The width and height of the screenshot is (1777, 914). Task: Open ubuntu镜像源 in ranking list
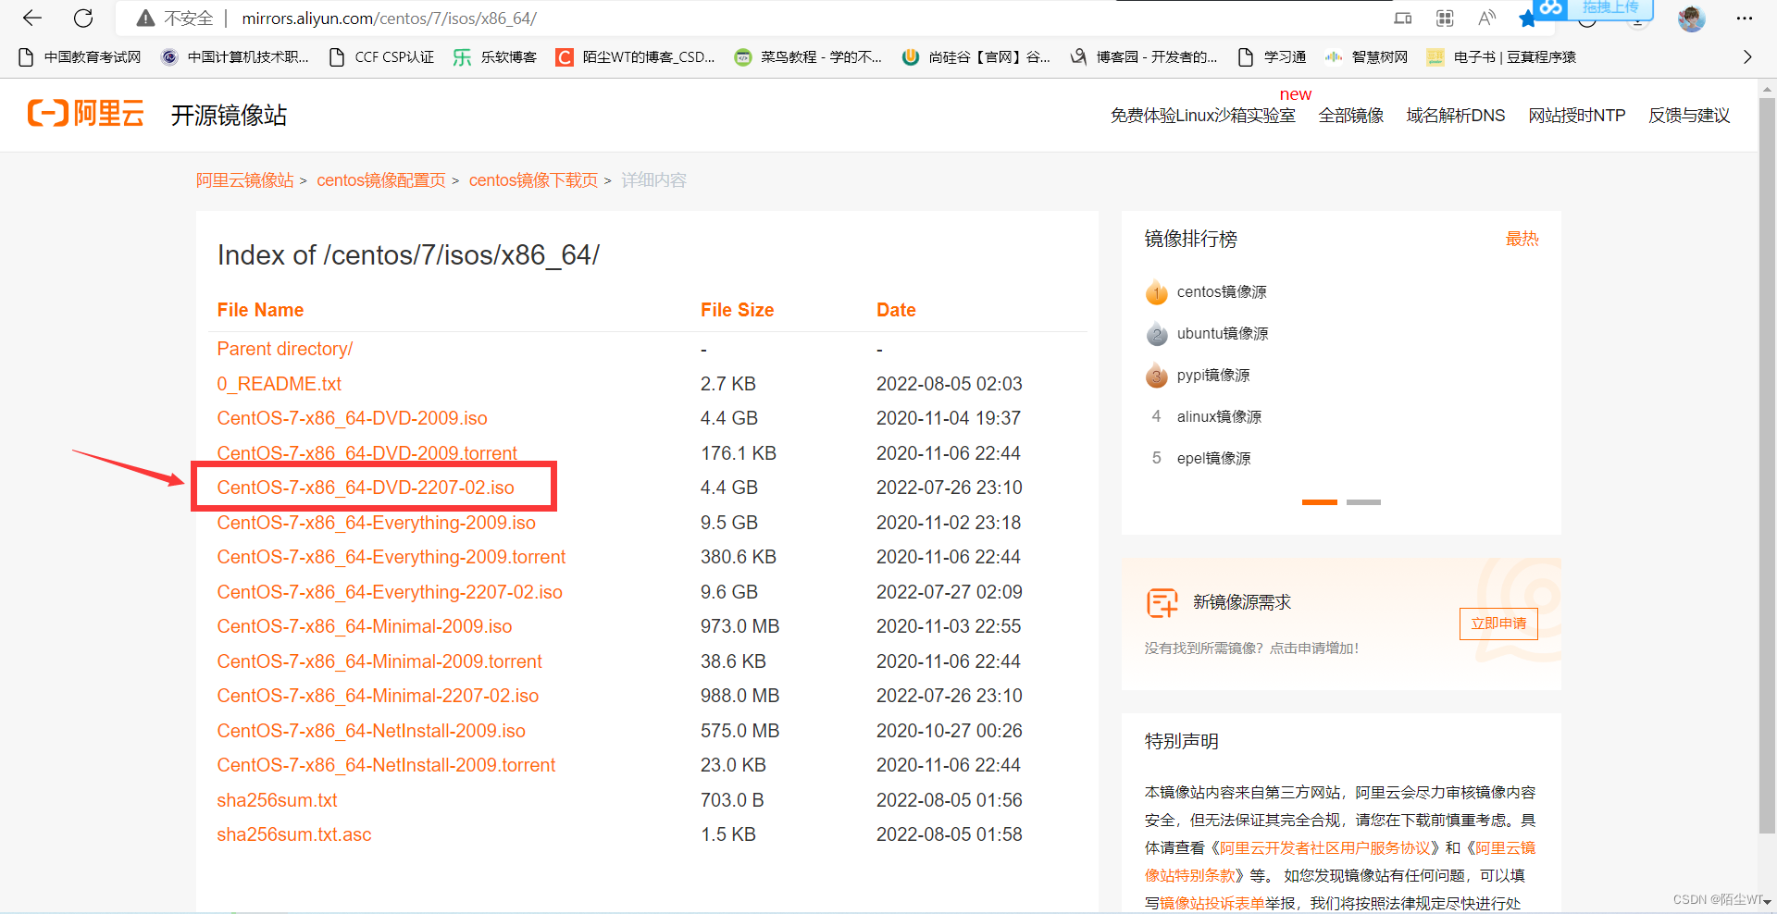pyautogui.click(x=1223, y=334)
